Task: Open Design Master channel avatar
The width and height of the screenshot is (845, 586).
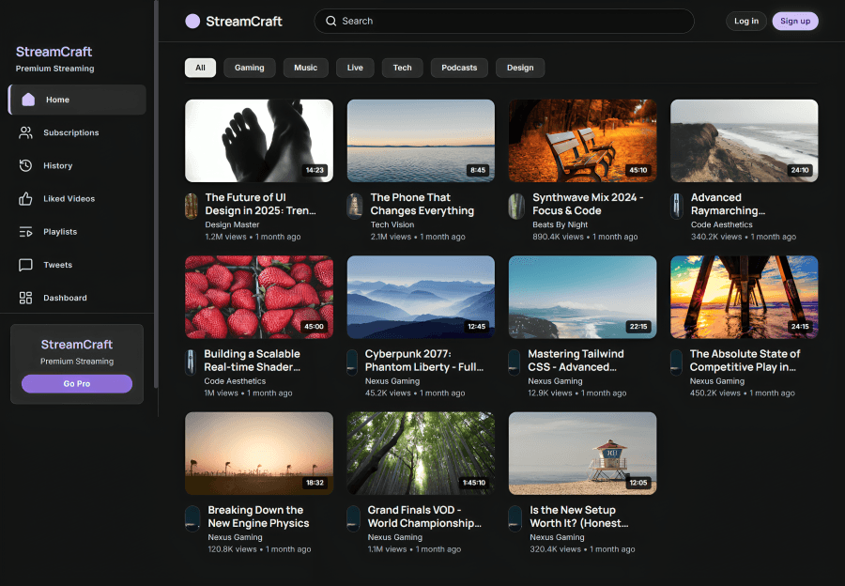Action: [192, 207]
